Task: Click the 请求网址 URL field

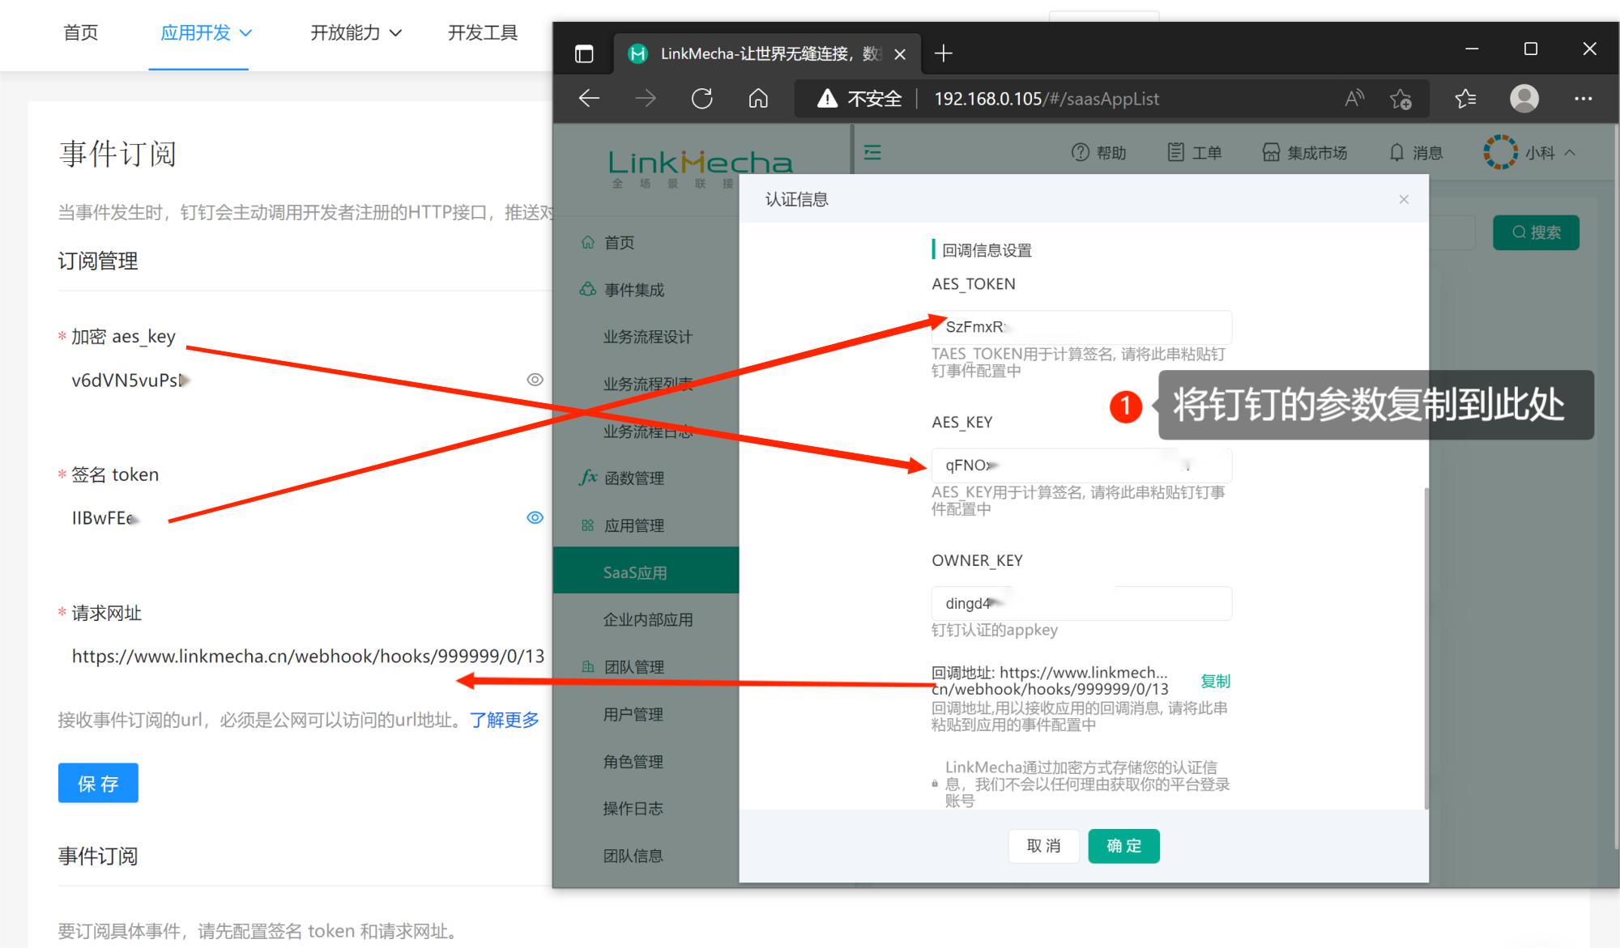Action: coord(308,657)
